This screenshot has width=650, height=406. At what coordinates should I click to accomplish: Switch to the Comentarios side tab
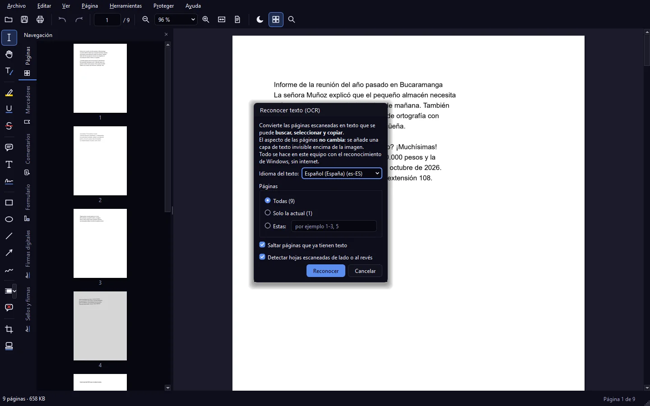point(28,154)
